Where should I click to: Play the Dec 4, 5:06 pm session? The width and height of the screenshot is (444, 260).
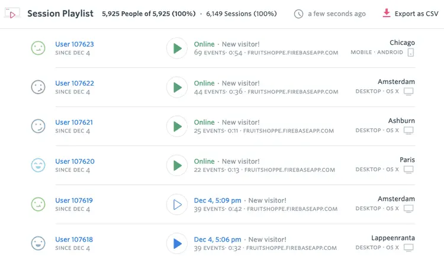coord(176,243)
